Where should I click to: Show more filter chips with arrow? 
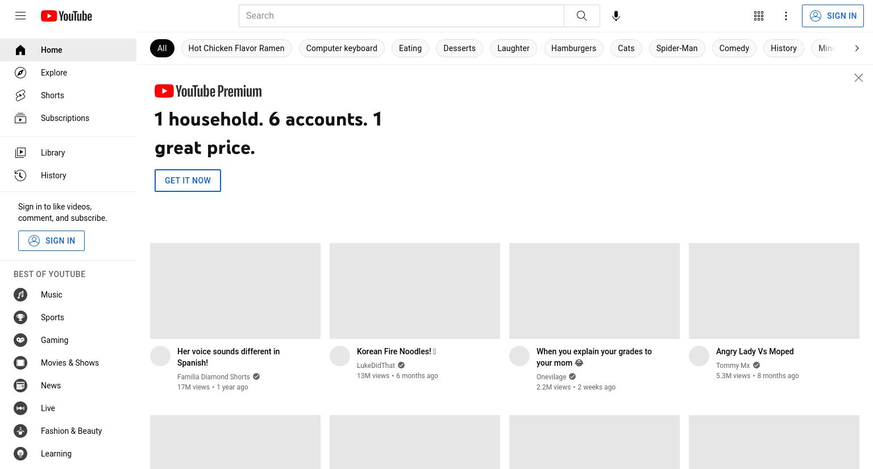[x=857, y=48]
